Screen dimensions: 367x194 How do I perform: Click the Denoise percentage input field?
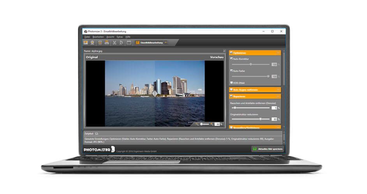click(x=274, y=108)
